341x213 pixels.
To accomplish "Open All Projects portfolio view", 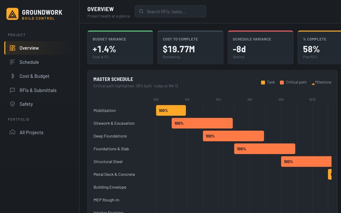I will pyautogui.click(x=40, y=132).
